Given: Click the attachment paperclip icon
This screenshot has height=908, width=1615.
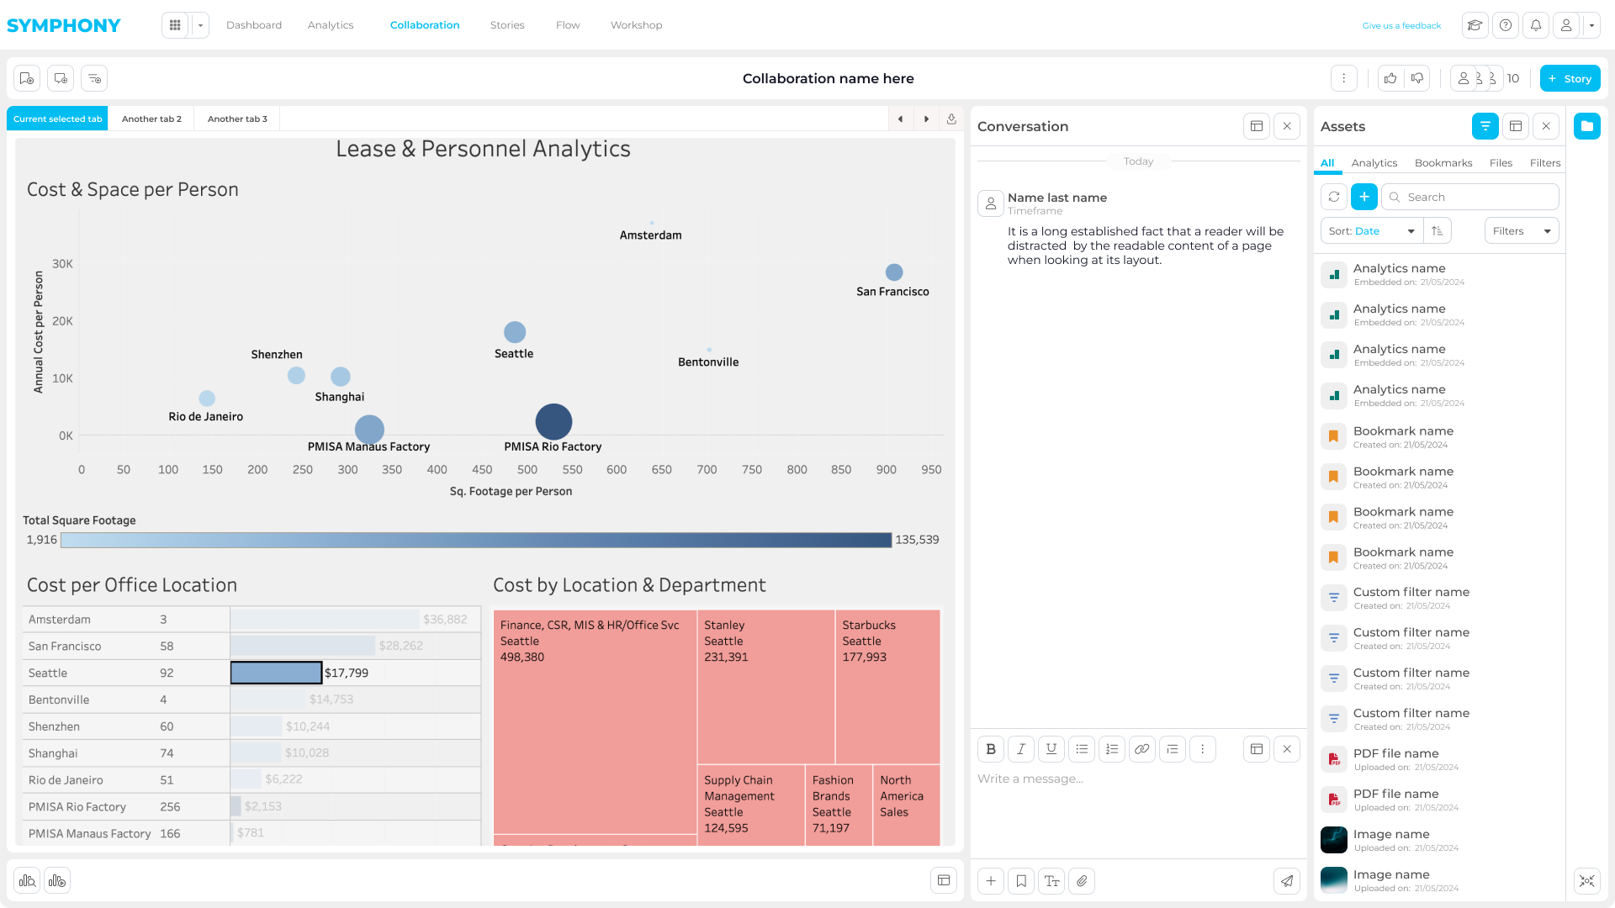Looking at the screenshot, I should [1083, 881].
